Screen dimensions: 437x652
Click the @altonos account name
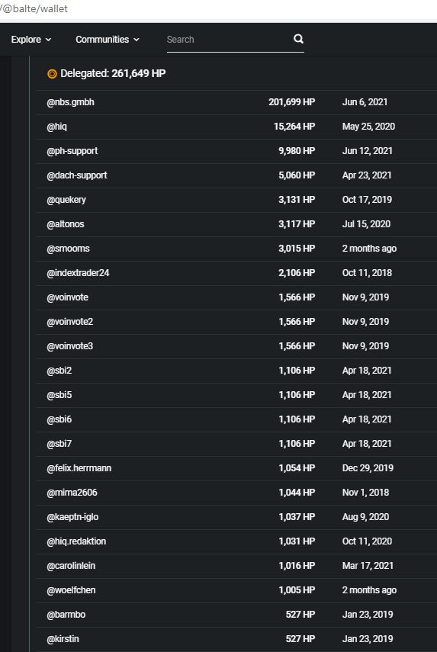pos(66,224)
